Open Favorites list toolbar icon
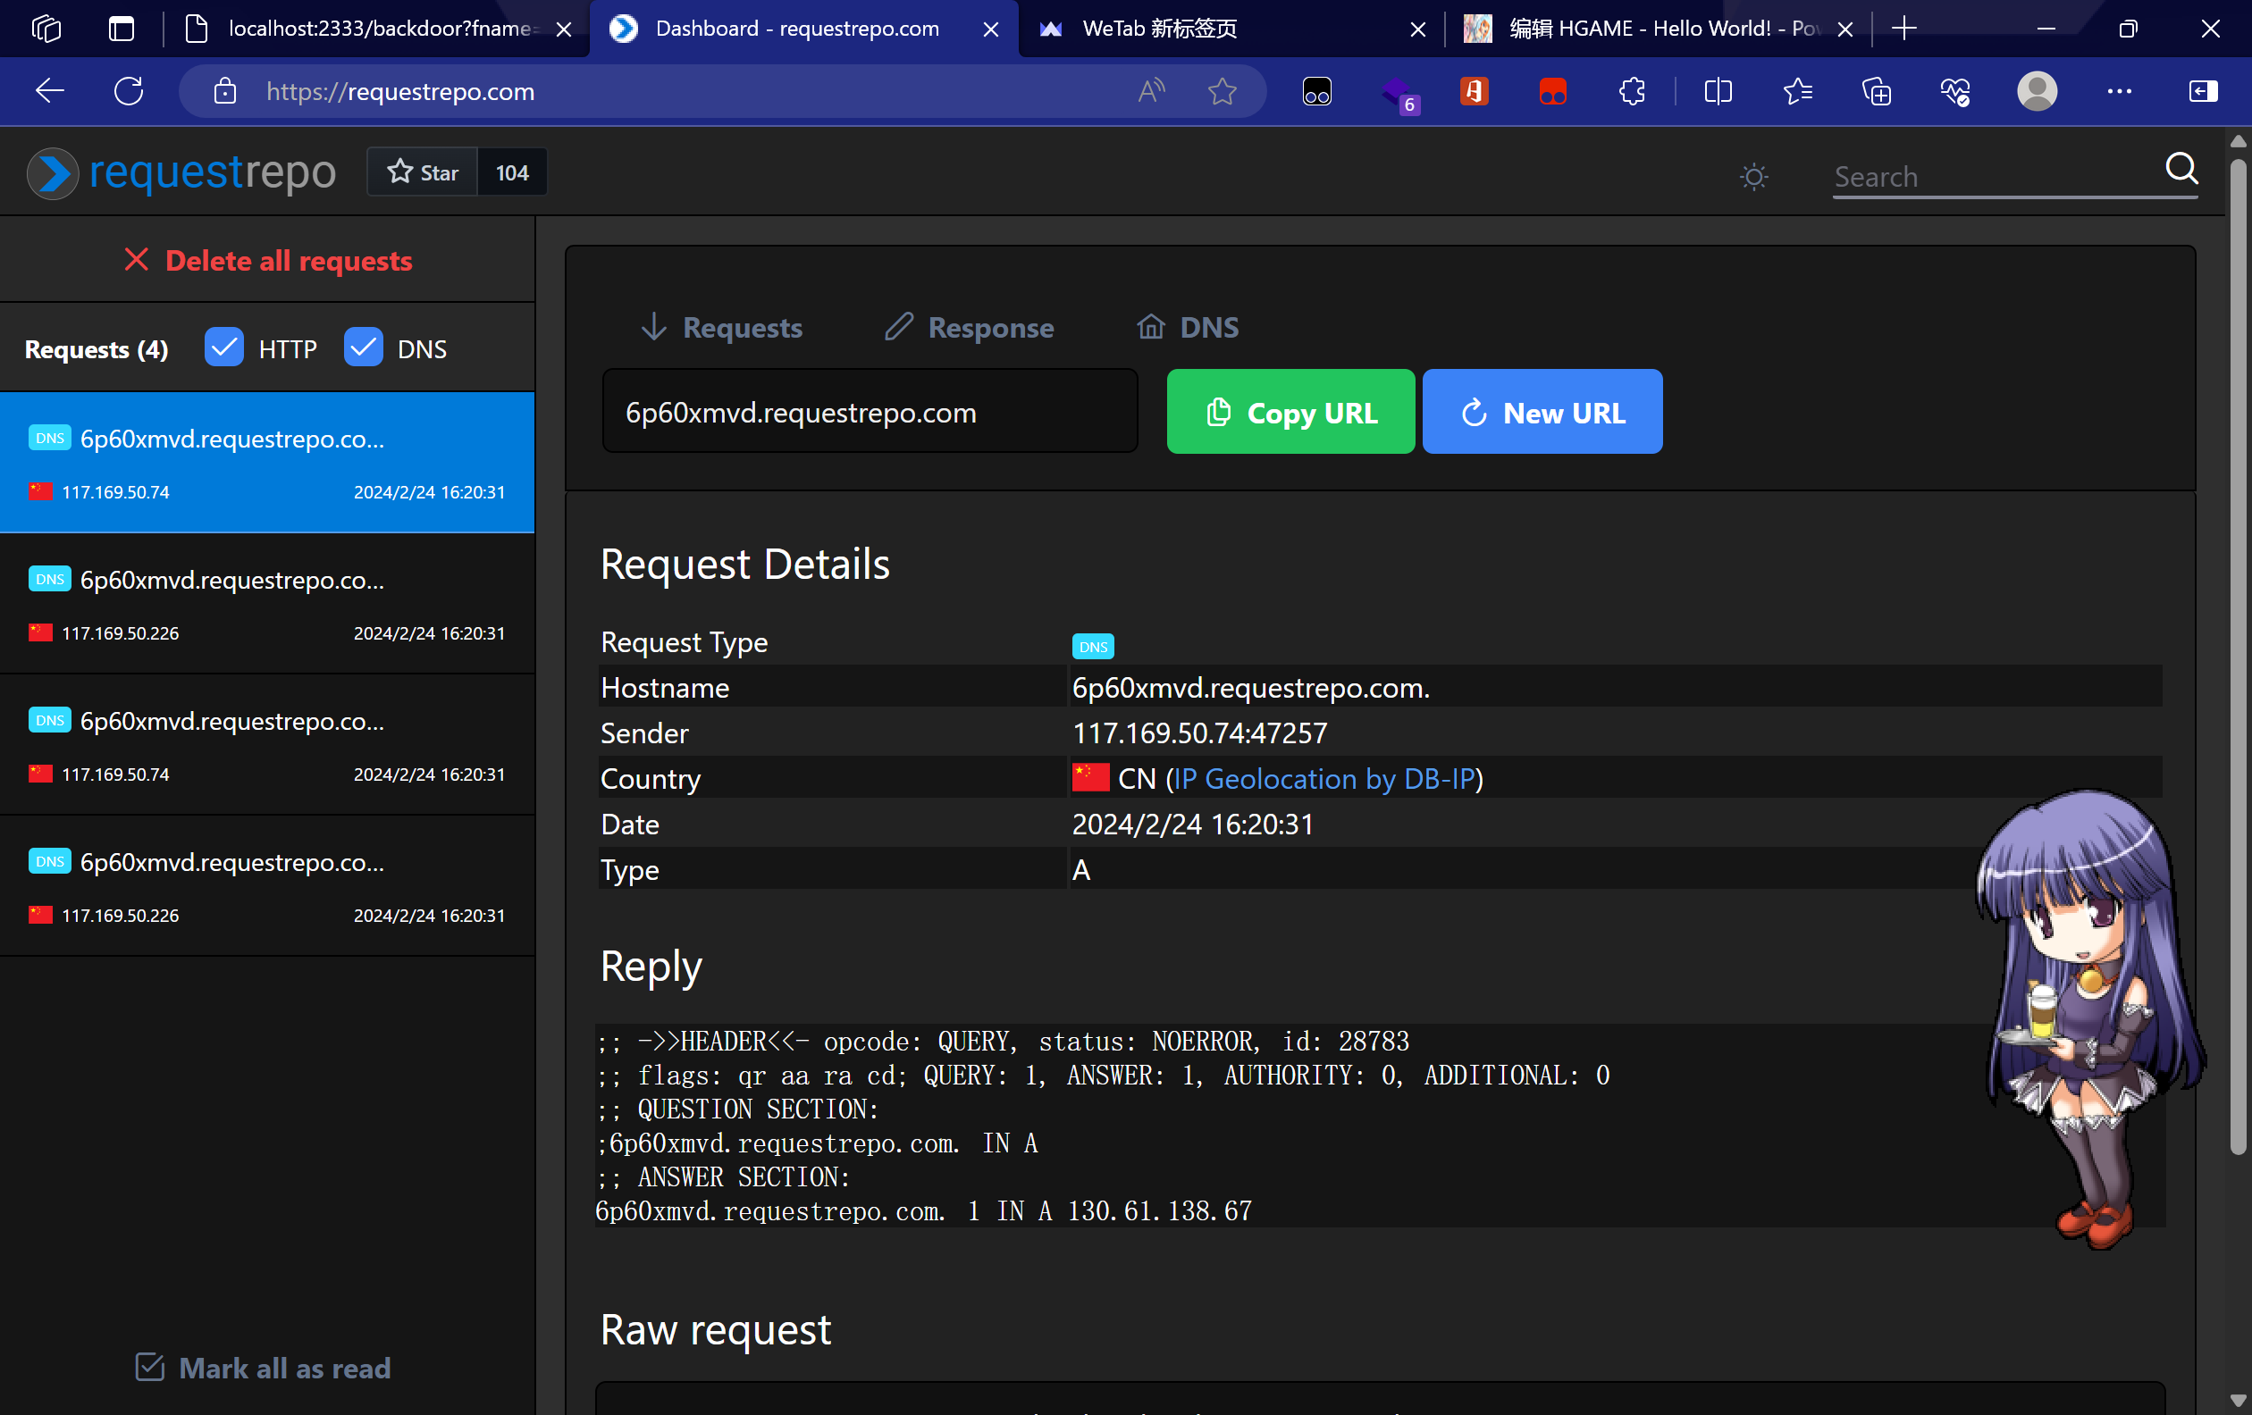Viewport: 2252px width, 1415px height. [x=1797, y=92]
